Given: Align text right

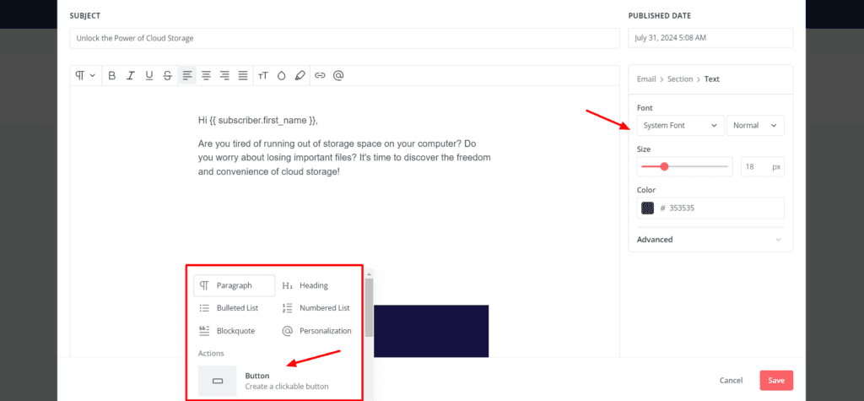Looking at the screenshot, I should click(x=224, y=76).
